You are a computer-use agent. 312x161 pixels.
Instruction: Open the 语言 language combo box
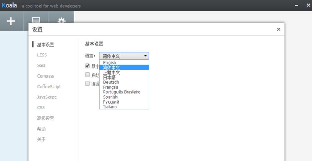click(x=124, y=56)
